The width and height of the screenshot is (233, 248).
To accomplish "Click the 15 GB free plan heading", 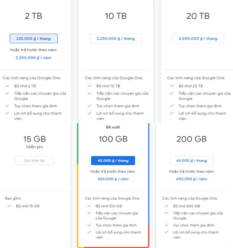I will coord(34,139).
